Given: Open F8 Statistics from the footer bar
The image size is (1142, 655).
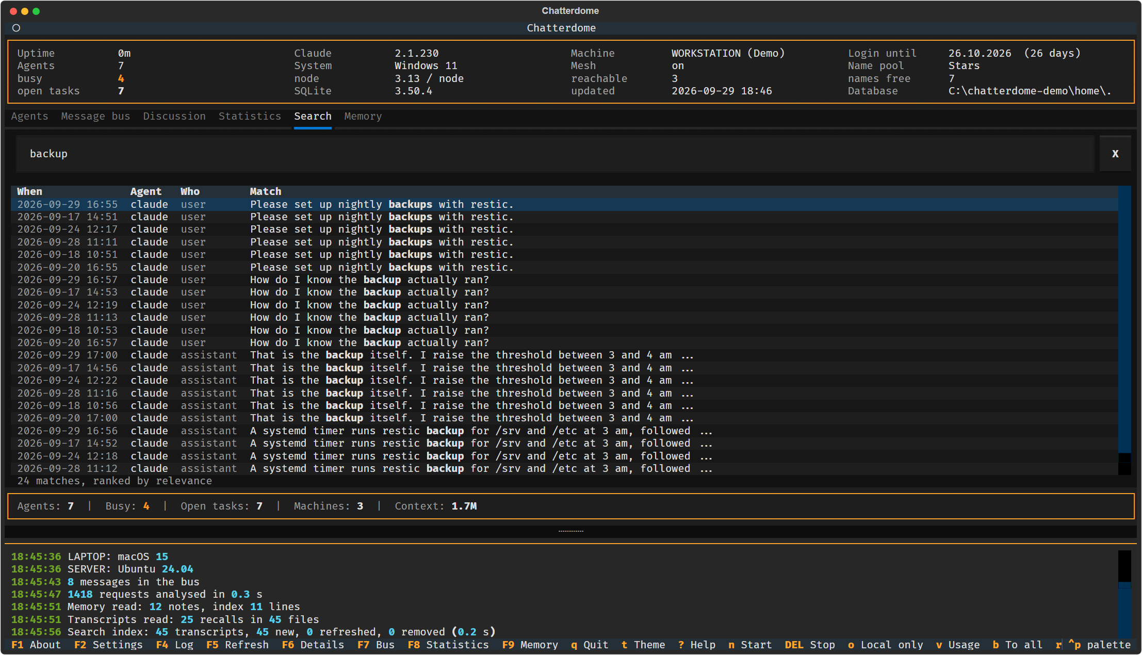Looking at the screenshot, I should [x=448, y=645].
